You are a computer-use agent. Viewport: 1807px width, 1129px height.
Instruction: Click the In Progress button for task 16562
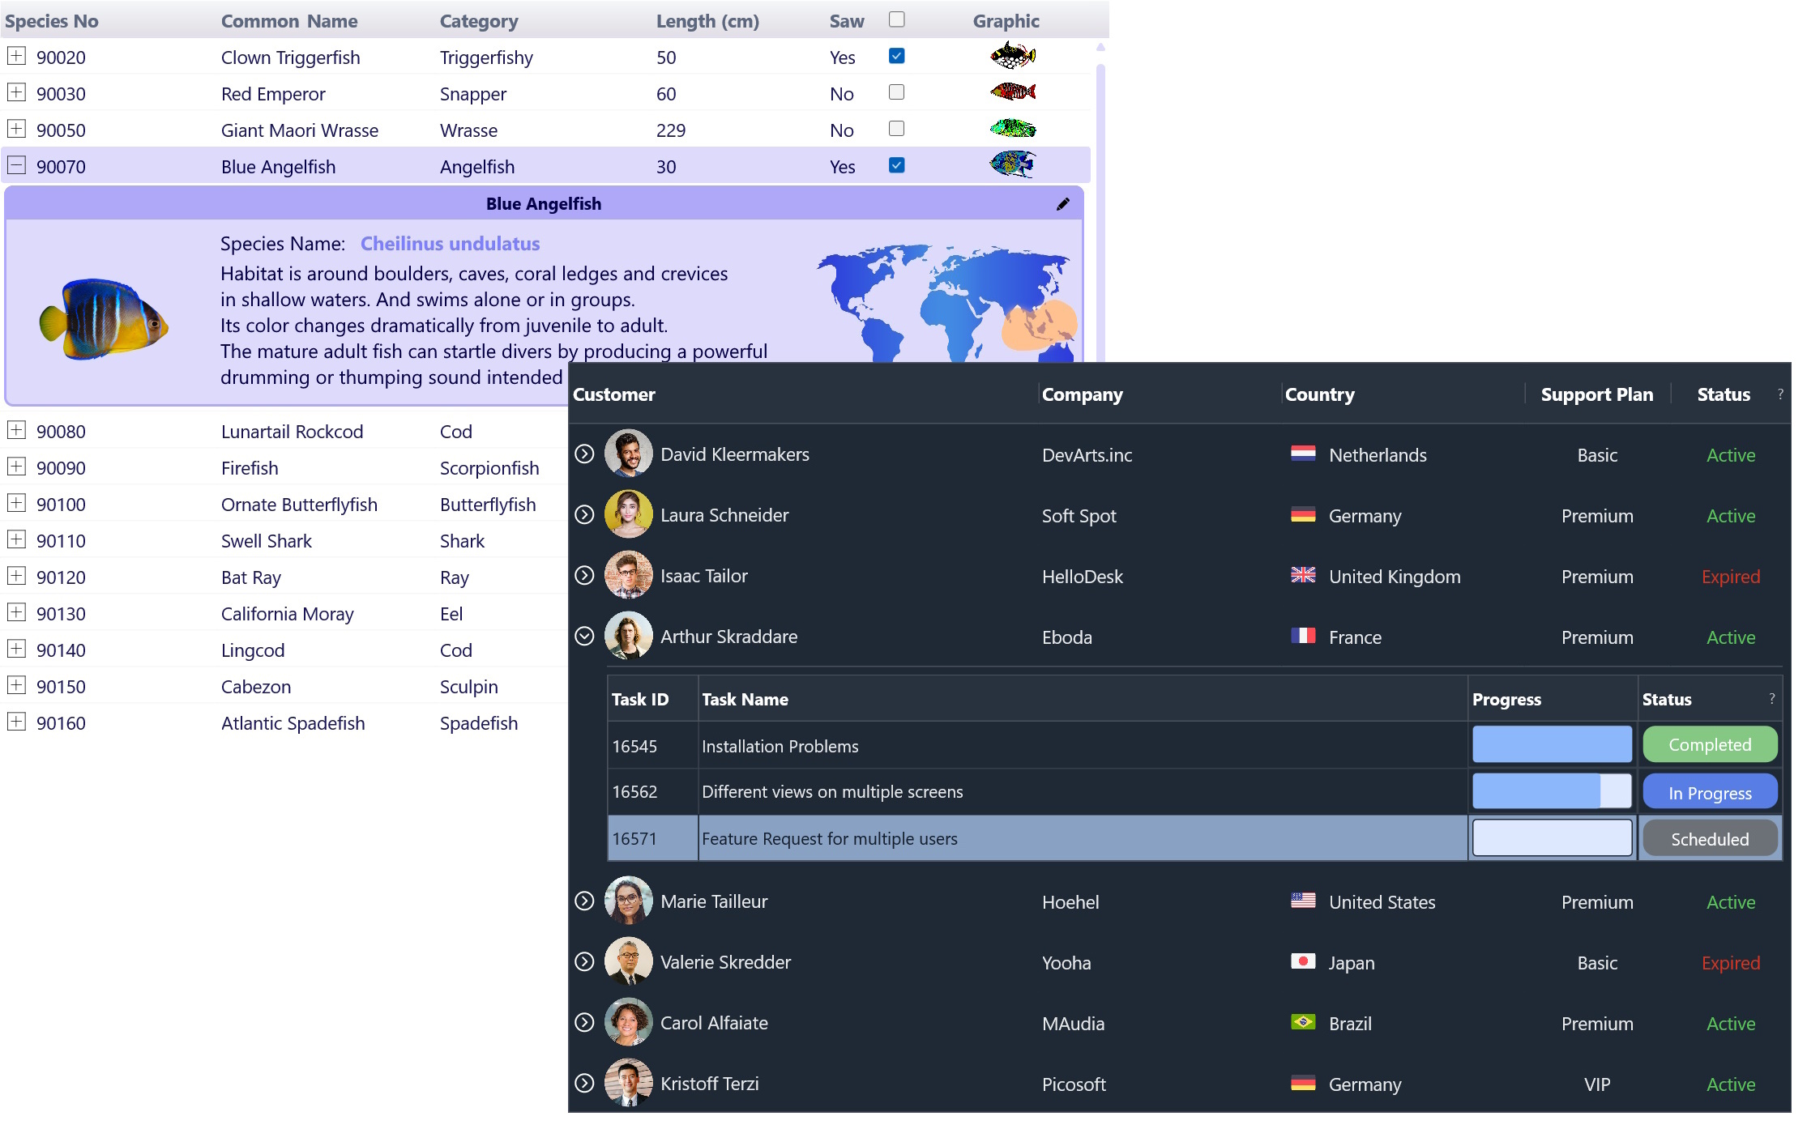(1708, 790)
